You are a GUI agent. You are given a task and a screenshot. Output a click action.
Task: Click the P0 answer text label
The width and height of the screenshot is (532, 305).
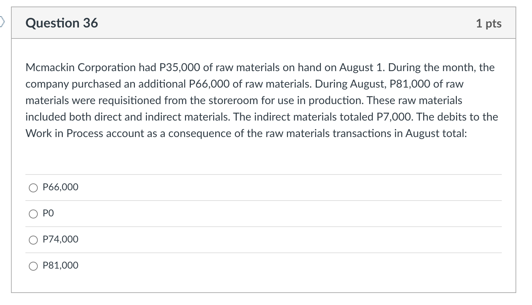[x=48, y=213]
